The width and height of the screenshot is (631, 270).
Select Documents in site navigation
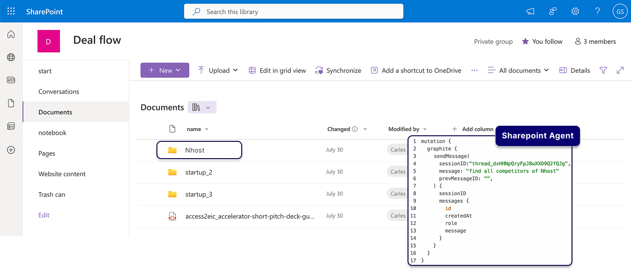coord(76,112)
